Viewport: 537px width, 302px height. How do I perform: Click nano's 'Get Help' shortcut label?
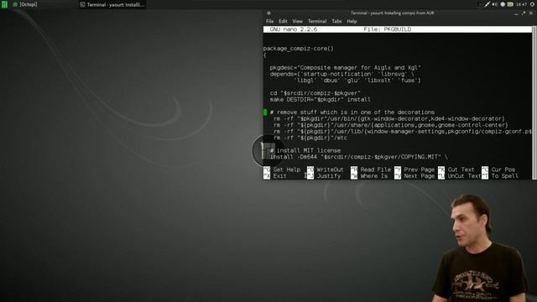[x=287, y=169]
